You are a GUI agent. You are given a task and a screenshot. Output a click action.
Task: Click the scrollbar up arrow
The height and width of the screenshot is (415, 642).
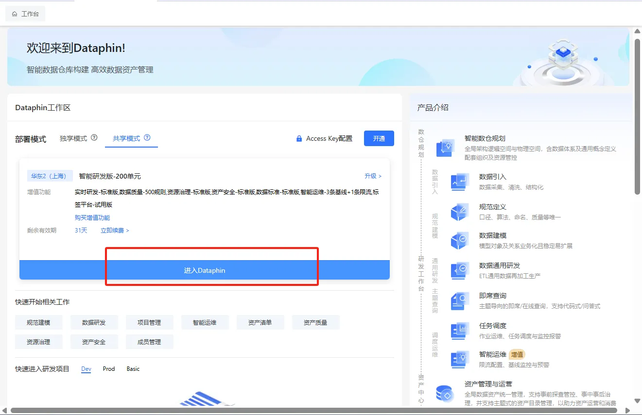637,32
